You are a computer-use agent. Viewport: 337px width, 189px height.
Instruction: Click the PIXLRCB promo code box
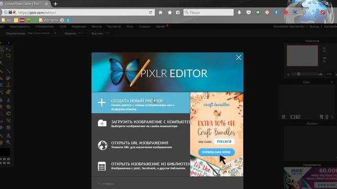tap(224, 142)
